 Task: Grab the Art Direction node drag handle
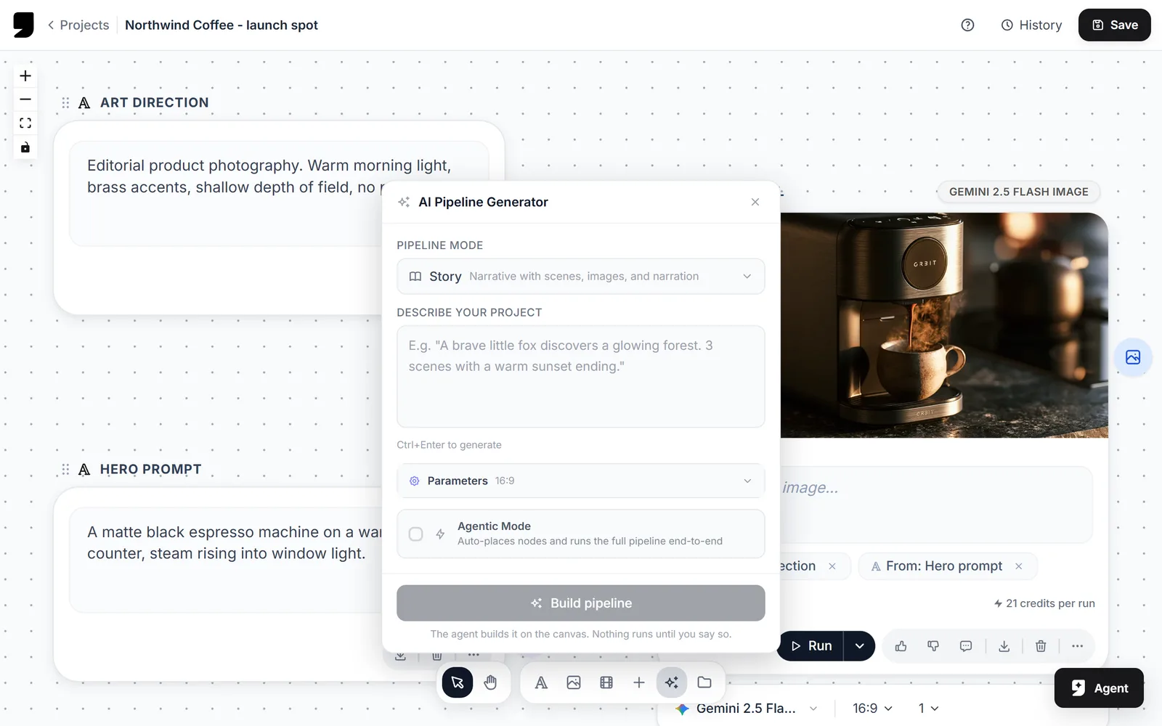[x=65, y=103]
